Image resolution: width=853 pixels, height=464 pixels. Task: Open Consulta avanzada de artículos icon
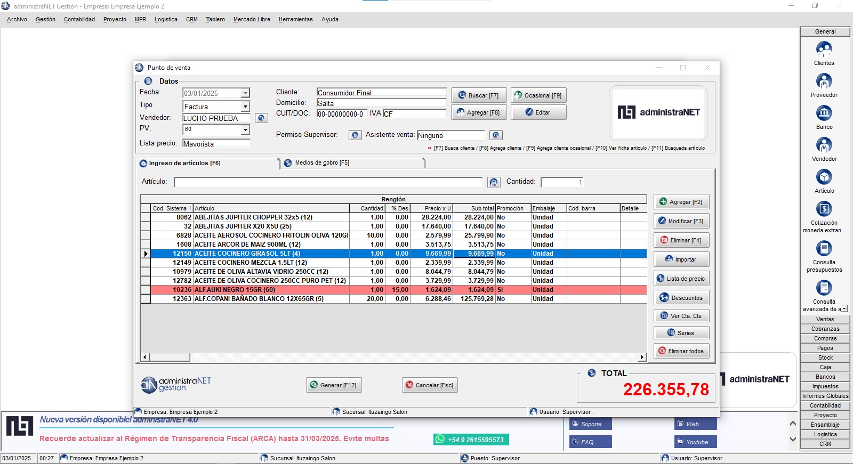pos(824,288)
